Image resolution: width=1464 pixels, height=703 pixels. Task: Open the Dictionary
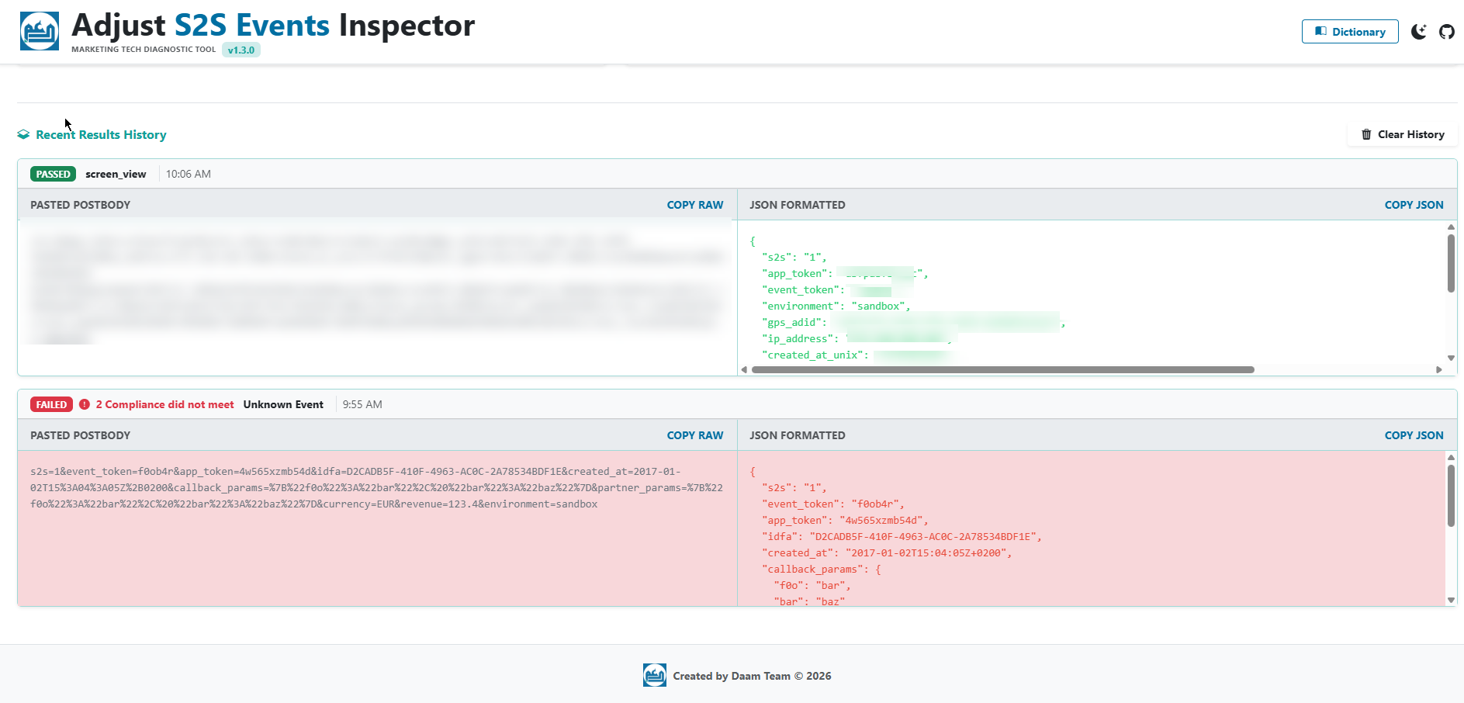1350,32
